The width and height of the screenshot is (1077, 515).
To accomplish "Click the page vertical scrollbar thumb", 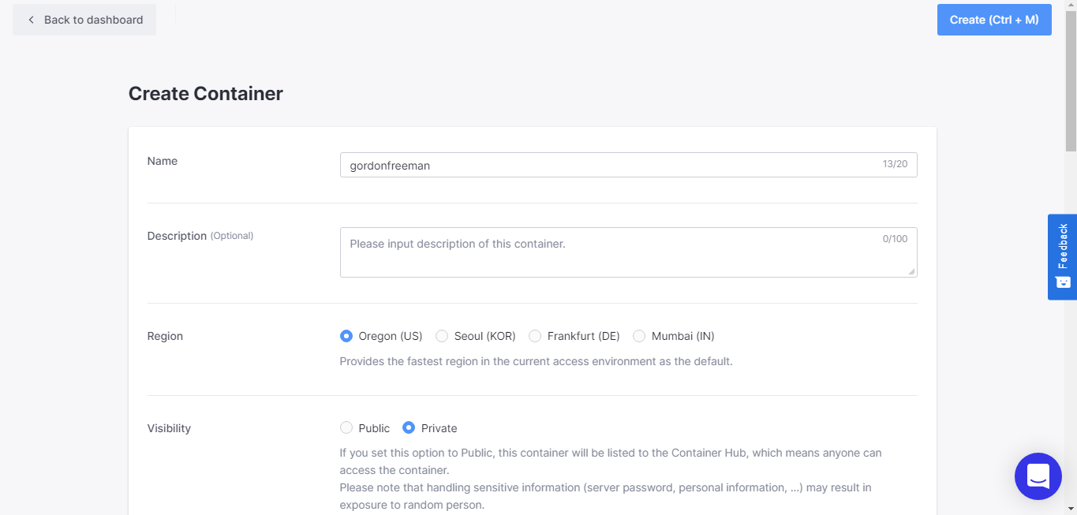I will point(1071,79).
